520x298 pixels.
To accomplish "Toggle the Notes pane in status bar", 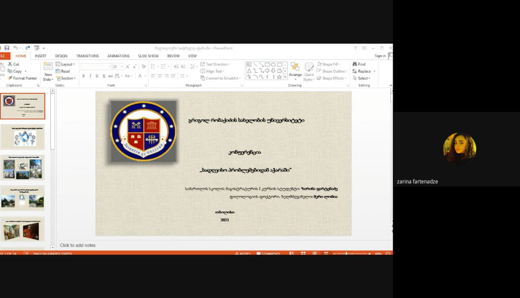I will 242,254.
